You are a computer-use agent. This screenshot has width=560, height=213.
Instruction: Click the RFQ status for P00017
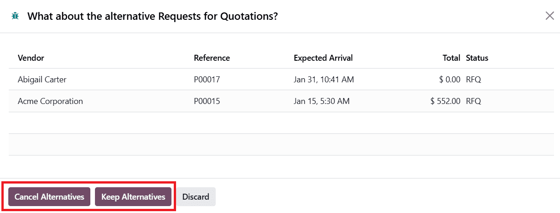pos(473,80)
